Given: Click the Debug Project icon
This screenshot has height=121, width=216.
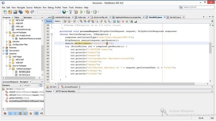Looking at the screenshot, I should click(88, 12).
